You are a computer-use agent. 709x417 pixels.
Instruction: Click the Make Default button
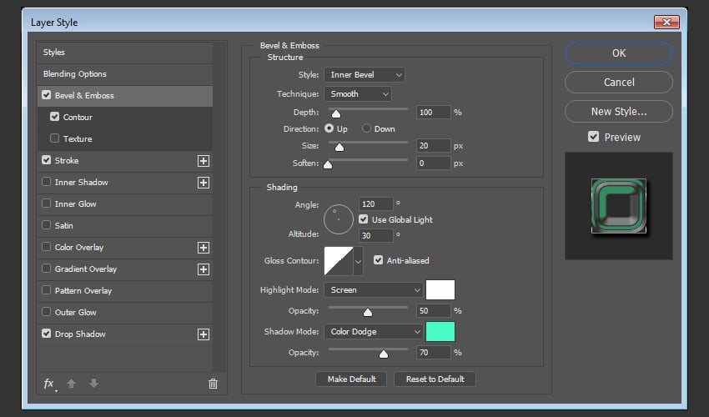pyautogui.click(x=351, y=379)
